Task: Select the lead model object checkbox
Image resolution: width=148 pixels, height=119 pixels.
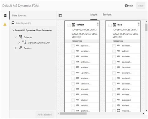Action: (110, 25)
